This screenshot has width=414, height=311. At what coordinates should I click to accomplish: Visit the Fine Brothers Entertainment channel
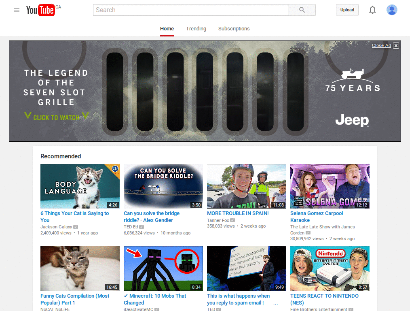click(x=319, y=309)
